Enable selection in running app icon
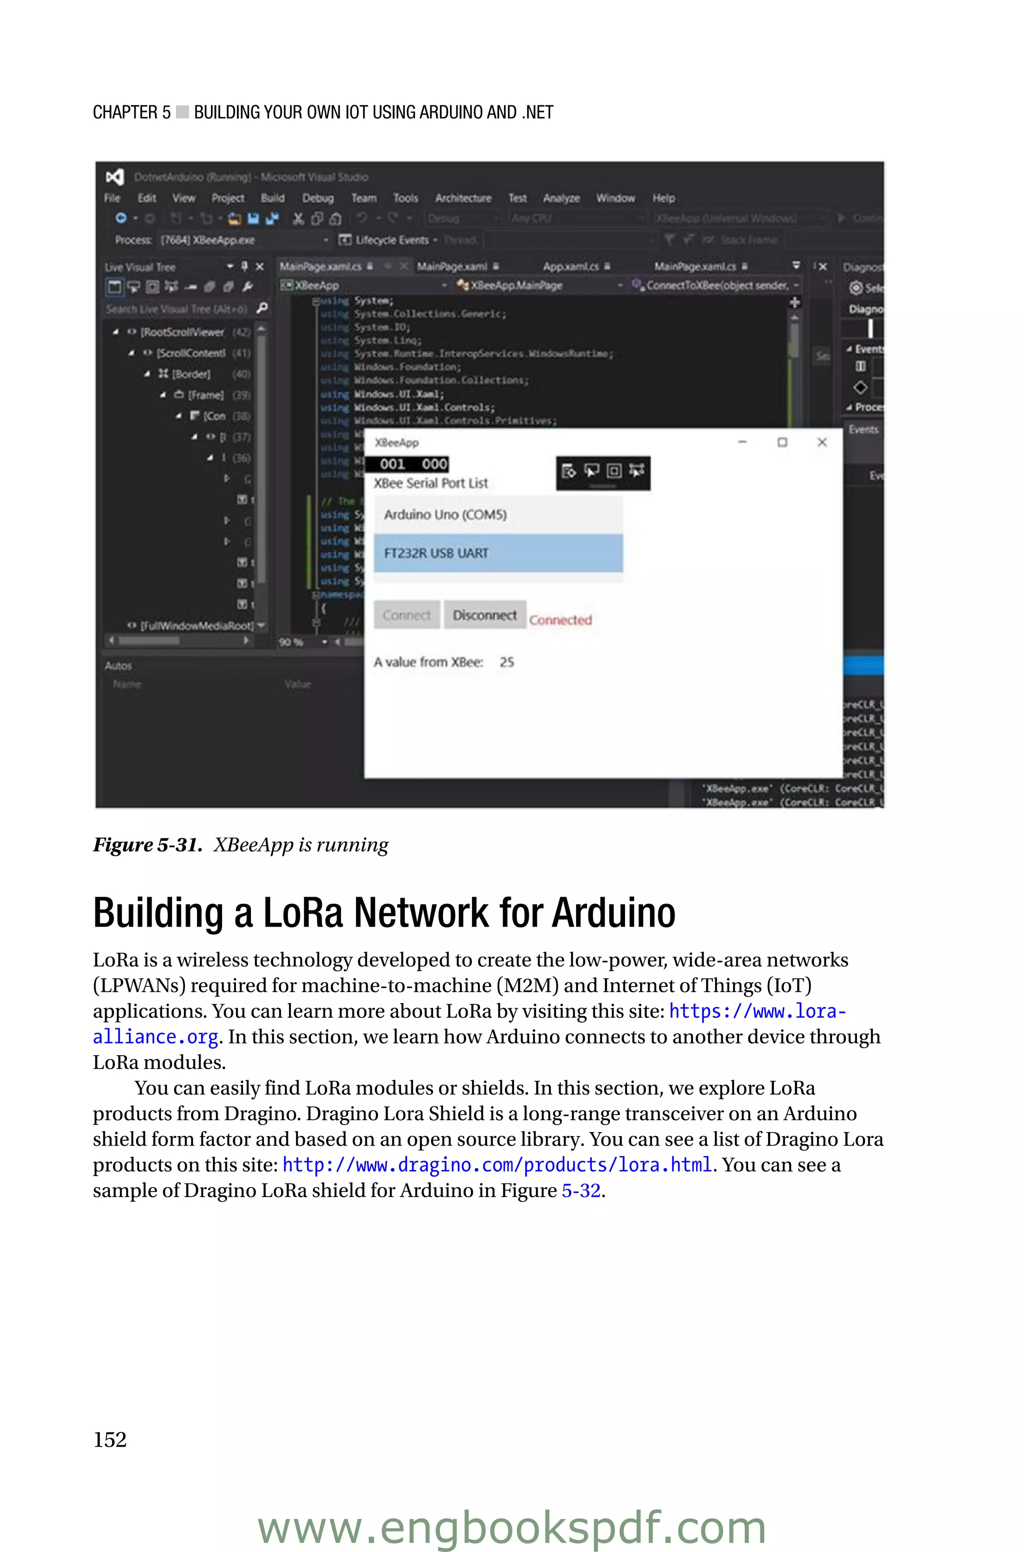The width and height of the screenshot is (1024, 1552). 134,286
